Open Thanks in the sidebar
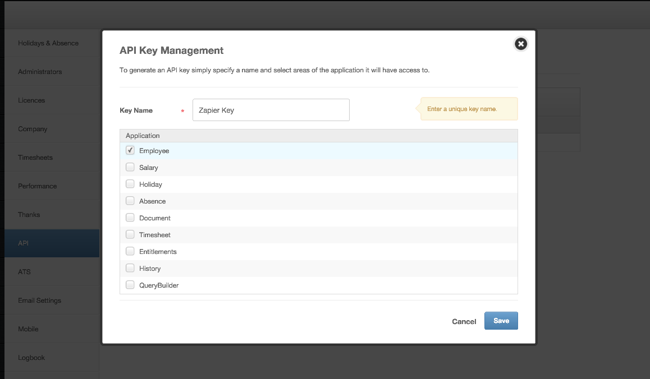 (x=52, y=215)
